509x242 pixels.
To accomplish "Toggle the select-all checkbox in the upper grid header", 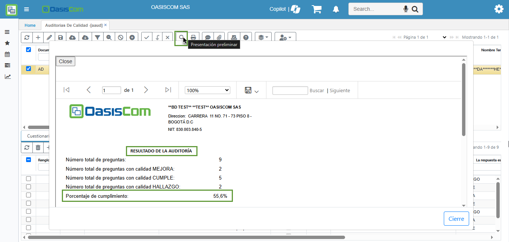I will [x=28, y=49].
